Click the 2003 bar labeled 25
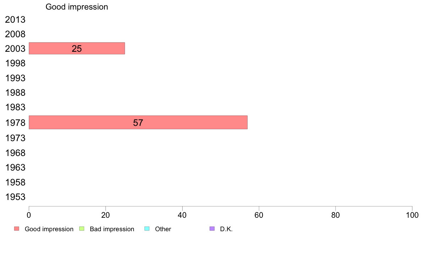The image size is (422, 261). pos(77,48)
